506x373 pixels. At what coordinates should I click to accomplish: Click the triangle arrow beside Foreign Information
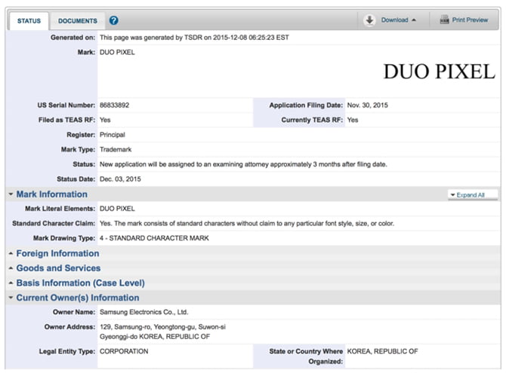pos(11,254)
